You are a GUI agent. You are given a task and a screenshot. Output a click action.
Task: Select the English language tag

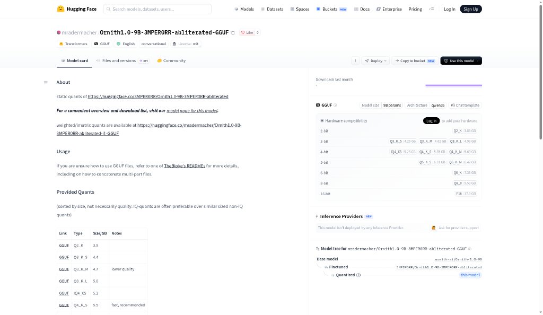coord(125,43)
